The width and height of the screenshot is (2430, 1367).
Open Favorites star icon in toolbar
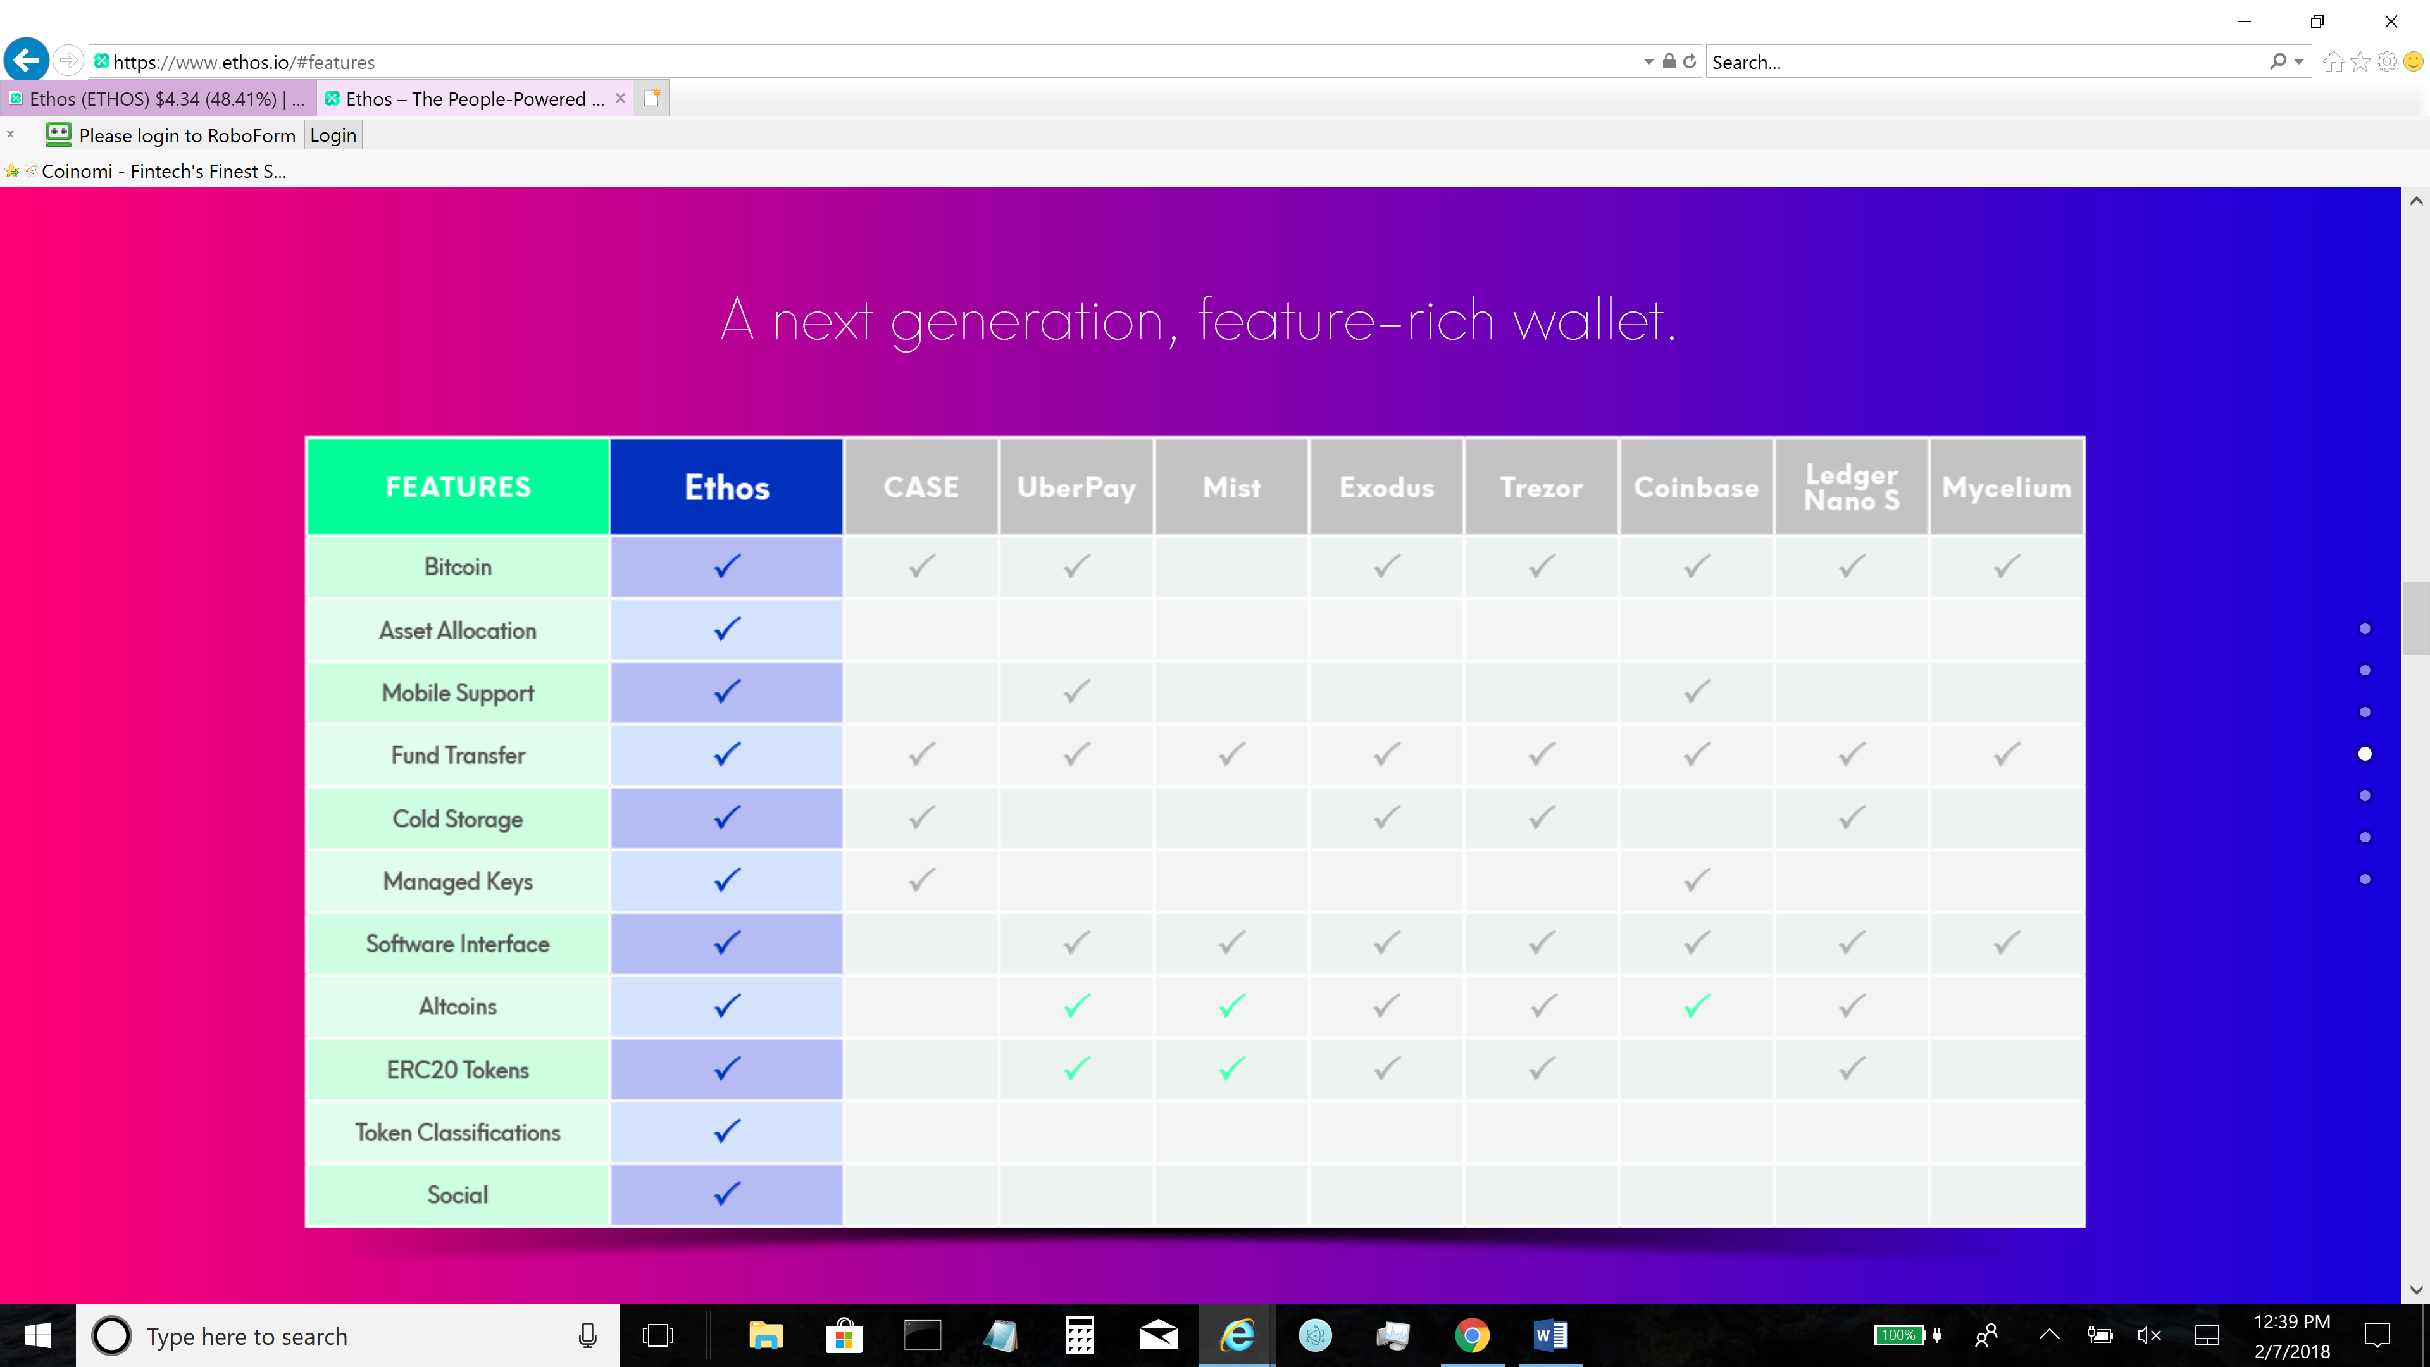tap(2360, 62)
